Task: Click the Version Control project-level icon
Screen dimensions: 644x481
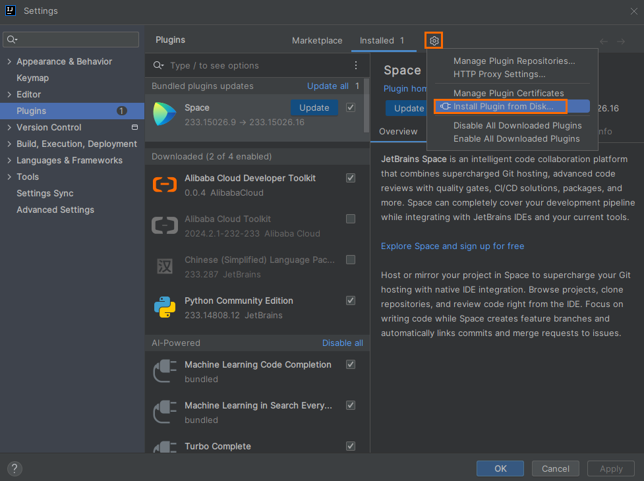Action: point(134,127)
